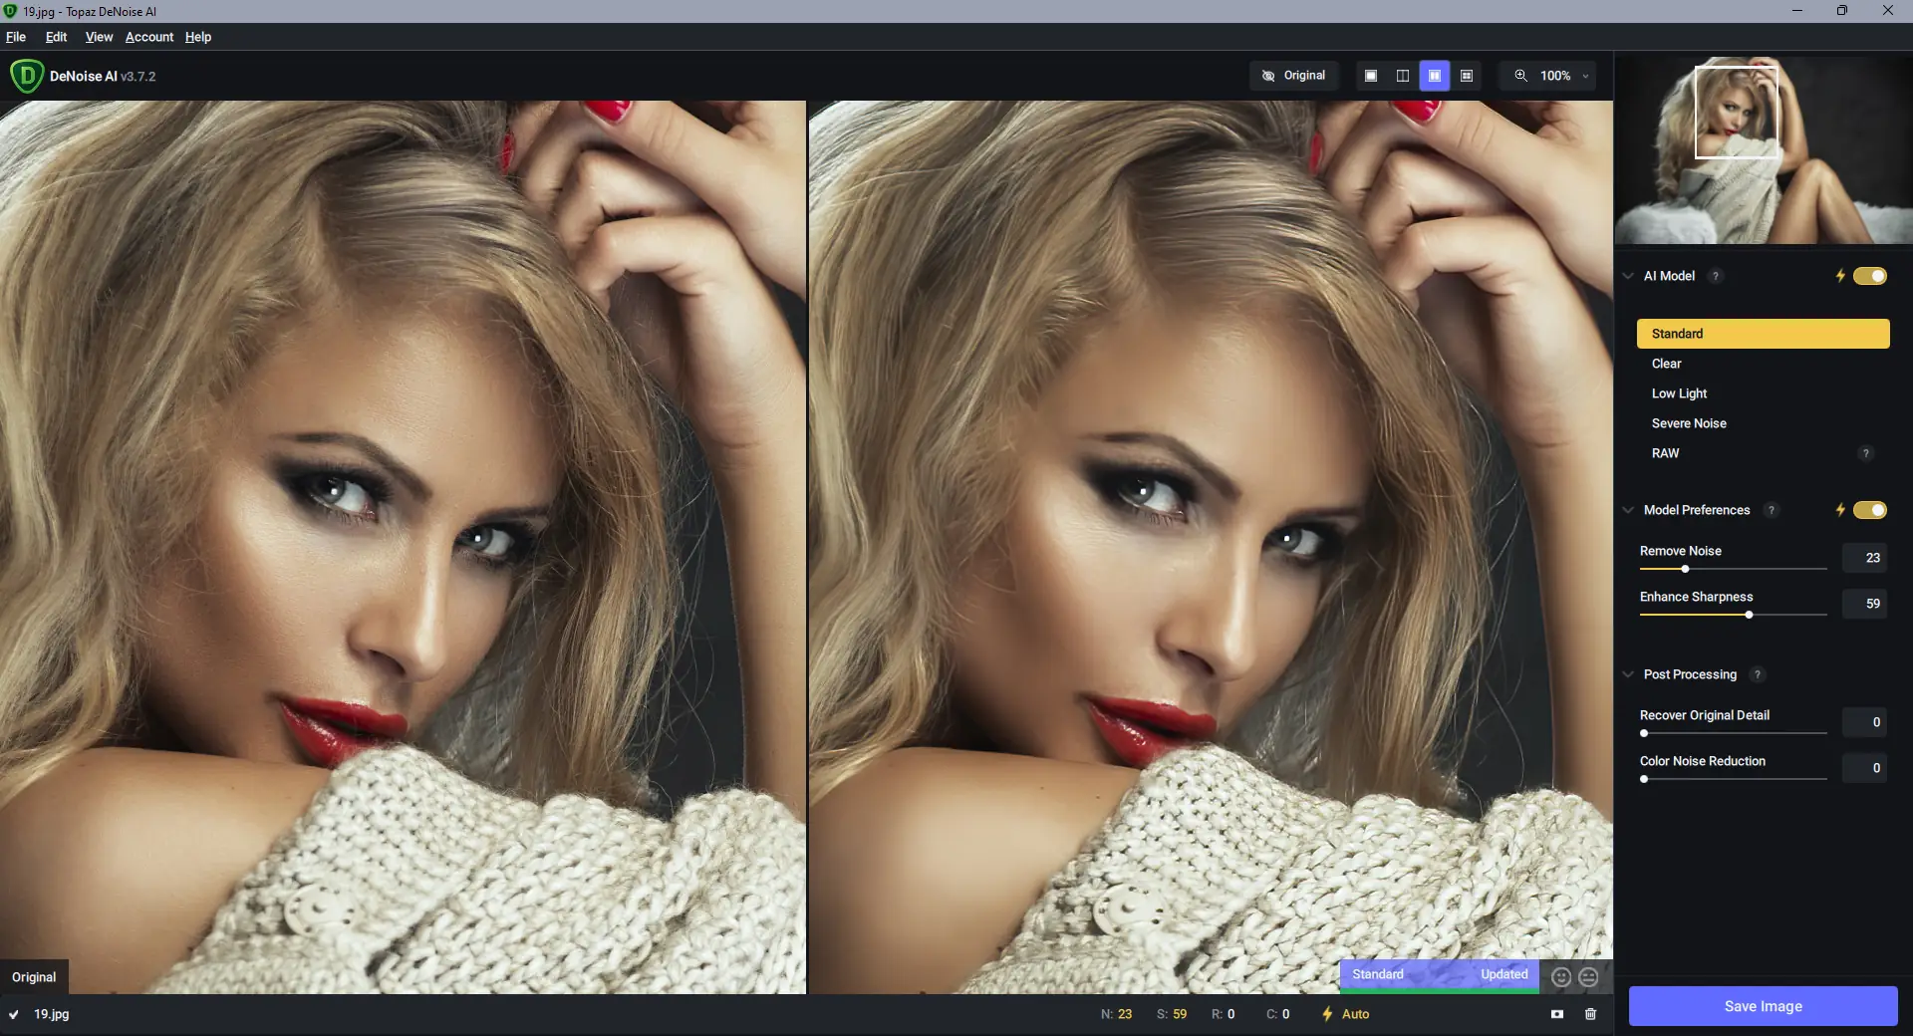
Task: Click the Color Noise Reduction slider handle
Action: point(1644,779)
